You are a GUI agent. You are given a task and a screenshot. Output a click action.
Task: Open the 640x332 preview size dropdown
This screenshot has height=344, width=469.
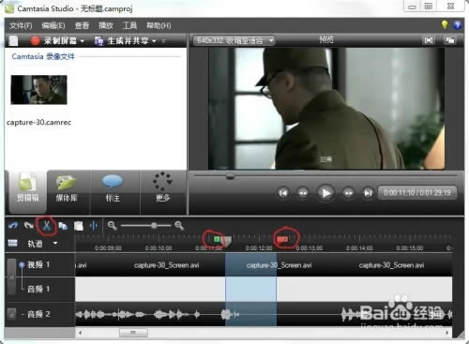(x=234, y=40)
